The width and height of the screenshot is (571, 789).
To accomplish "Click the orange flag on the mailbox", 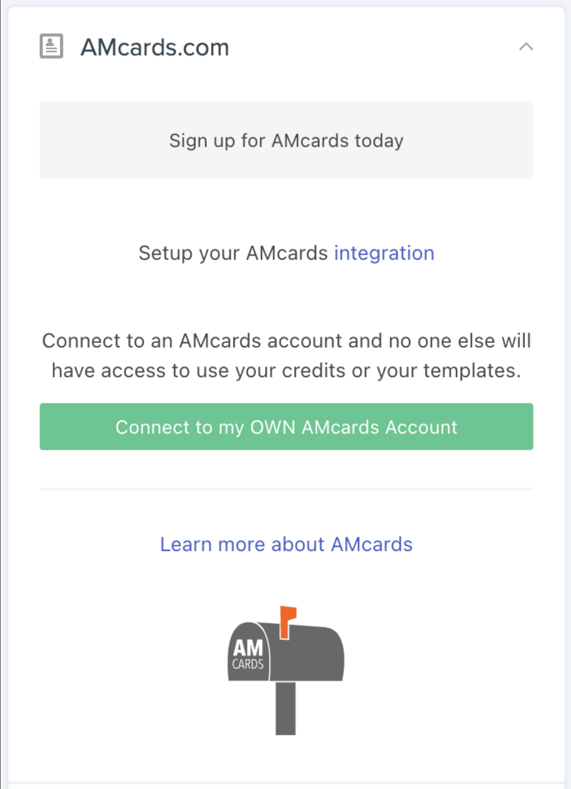I will tap(288, 621).
